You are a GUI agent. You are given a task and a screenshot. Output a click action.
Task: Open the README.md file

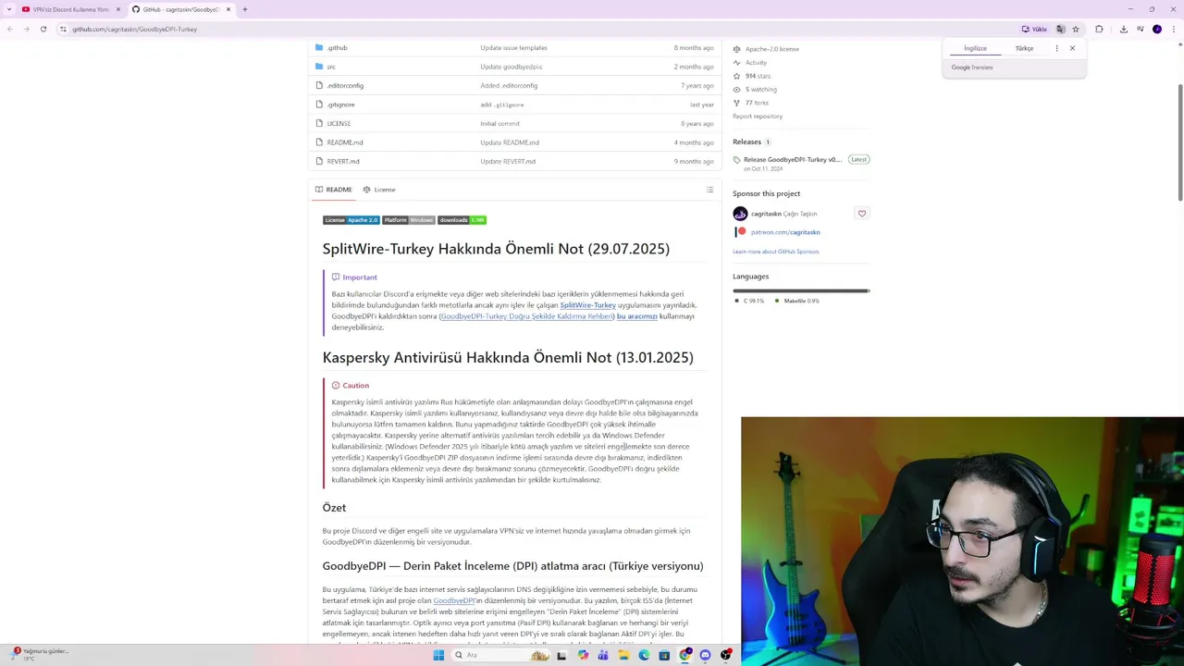(x=345, y=142)
